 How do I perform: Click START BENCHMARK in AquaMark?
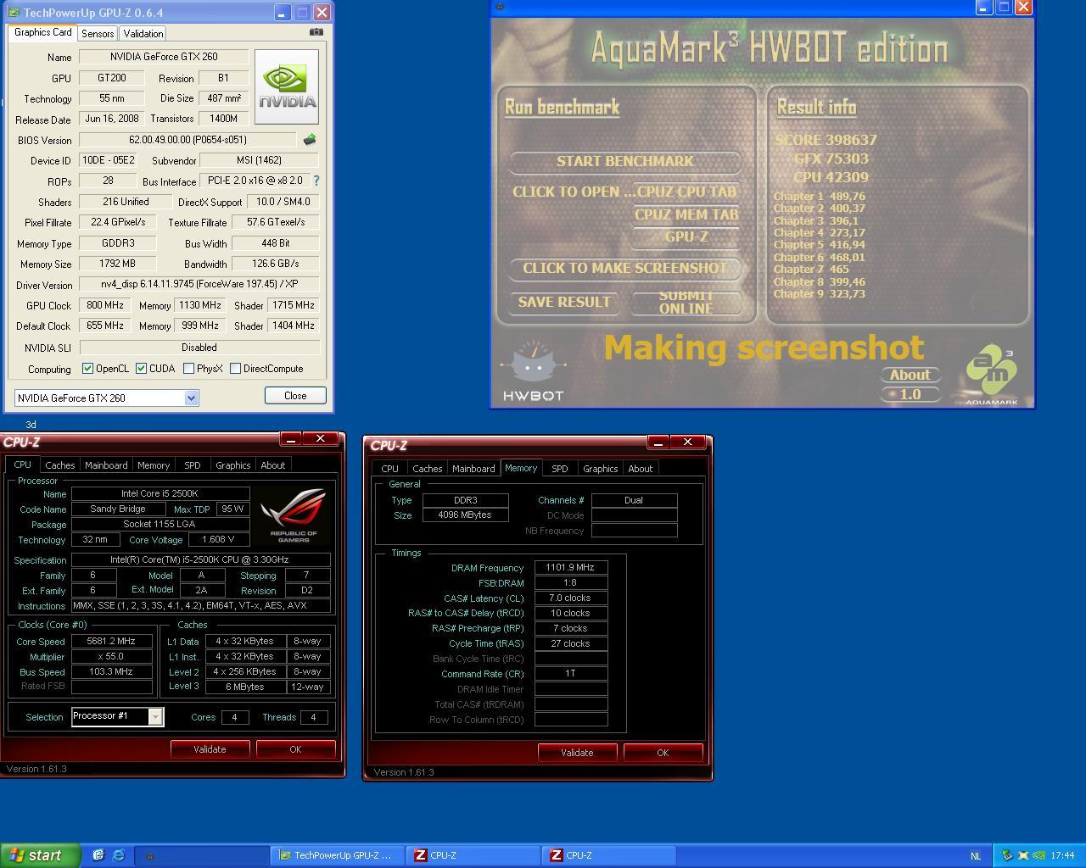[625, 161]
